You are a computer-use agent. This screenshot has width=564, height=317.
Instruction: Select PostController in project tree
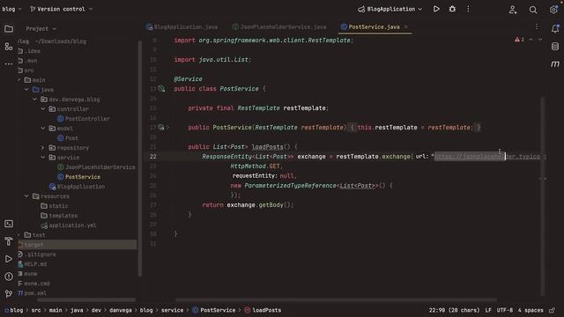[x=84, y=119]
